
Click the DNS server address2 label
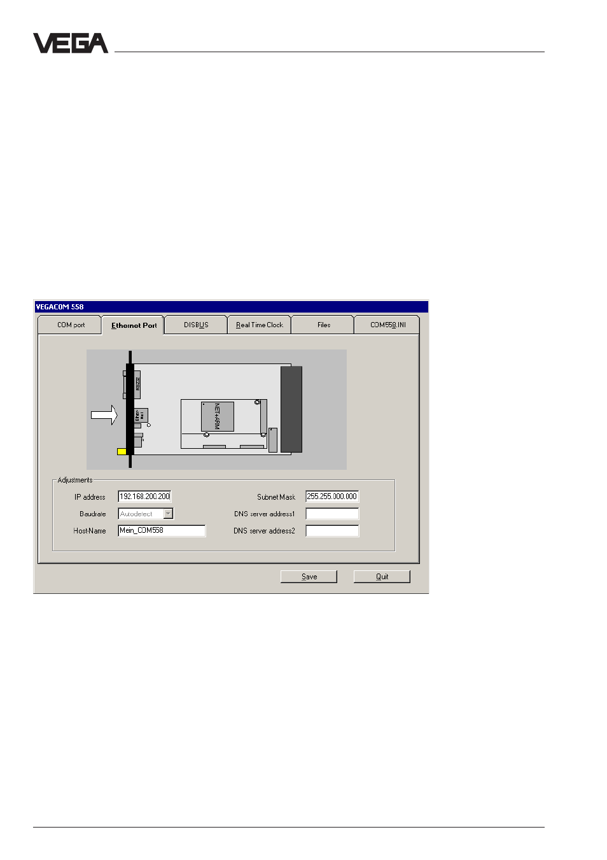[265, 531]
